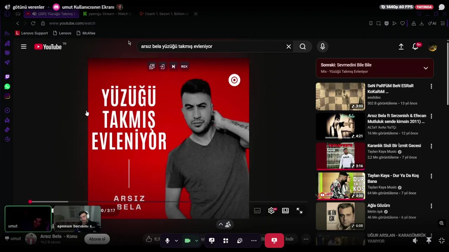
Task: Expand the Sonraki mix panel chevron
Action: [425, 68]
